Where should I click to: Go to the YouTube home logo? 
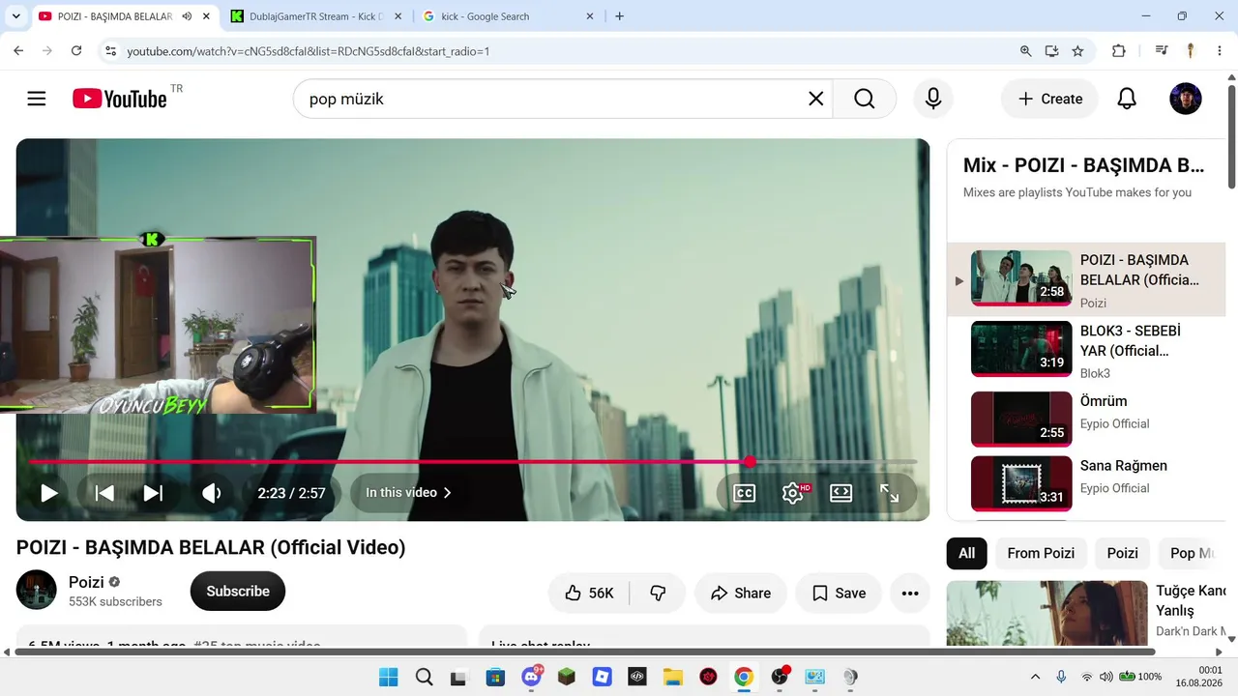pyautogui.click(x=120, y=99)
